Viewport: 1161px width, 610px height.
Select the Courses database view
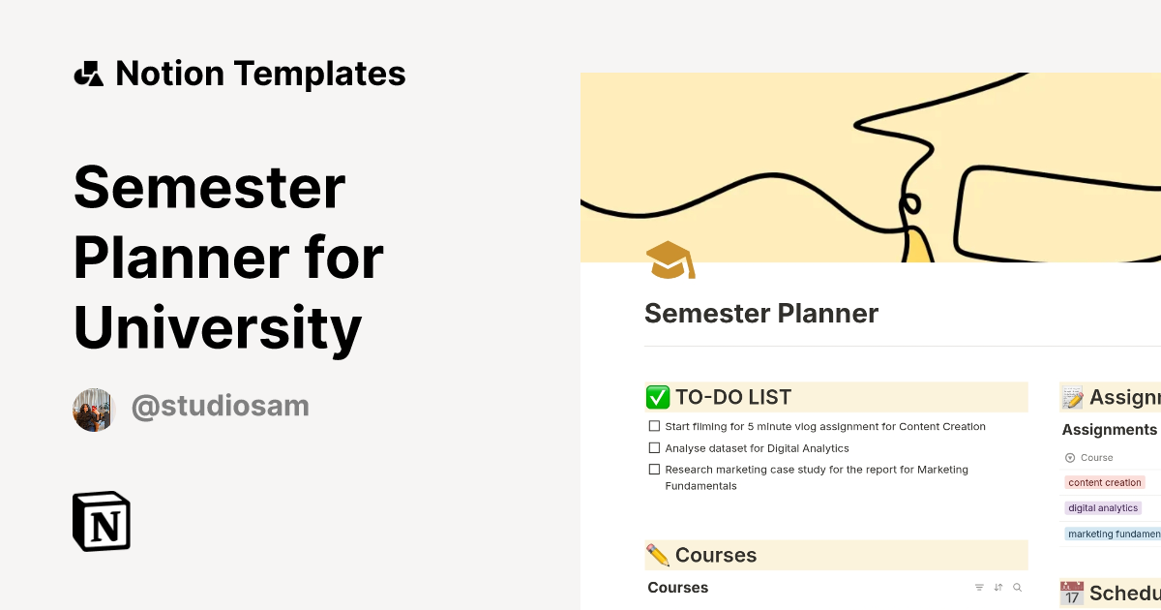677,587
